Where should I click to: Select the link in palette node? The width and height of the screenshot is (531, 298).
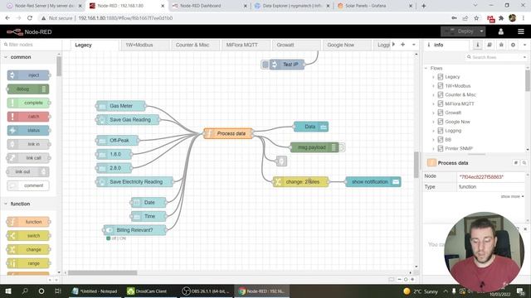[28, 144]
